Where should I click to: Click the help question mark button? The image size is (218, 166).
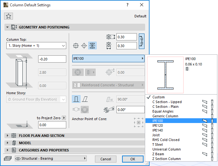(x=127, y=5)
